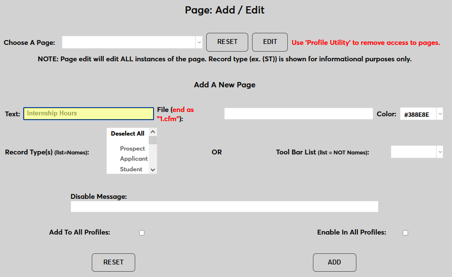The width and height of the screenshot is (452, 277).
Task: Click the File name input field
Action: [298, 114]
